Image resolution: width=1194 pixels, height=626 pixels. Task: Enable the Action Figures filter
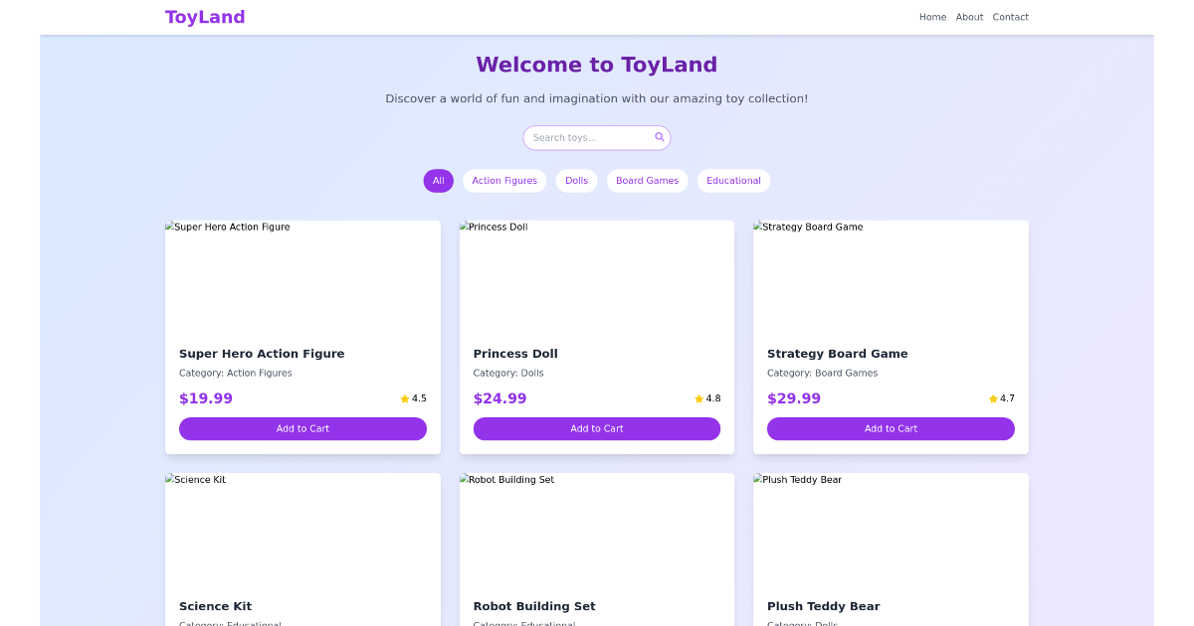tap(504, 181)
